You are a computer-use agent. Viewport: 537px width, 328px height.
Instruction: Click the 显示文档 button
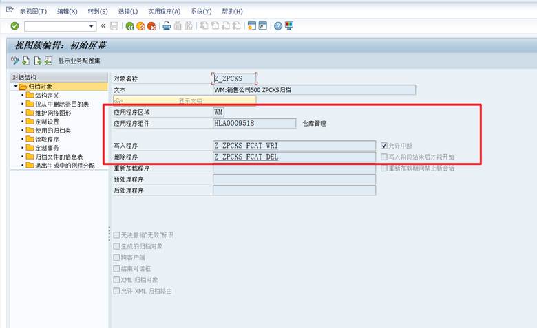185,100
